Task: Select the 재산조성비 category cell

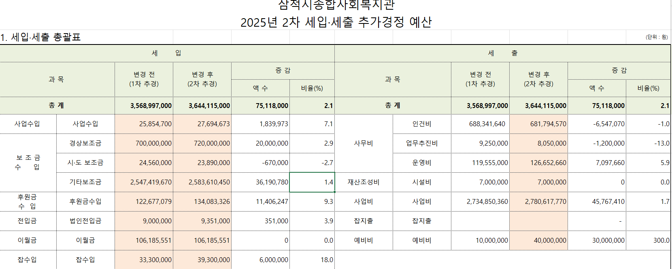Action: point(364,182)
